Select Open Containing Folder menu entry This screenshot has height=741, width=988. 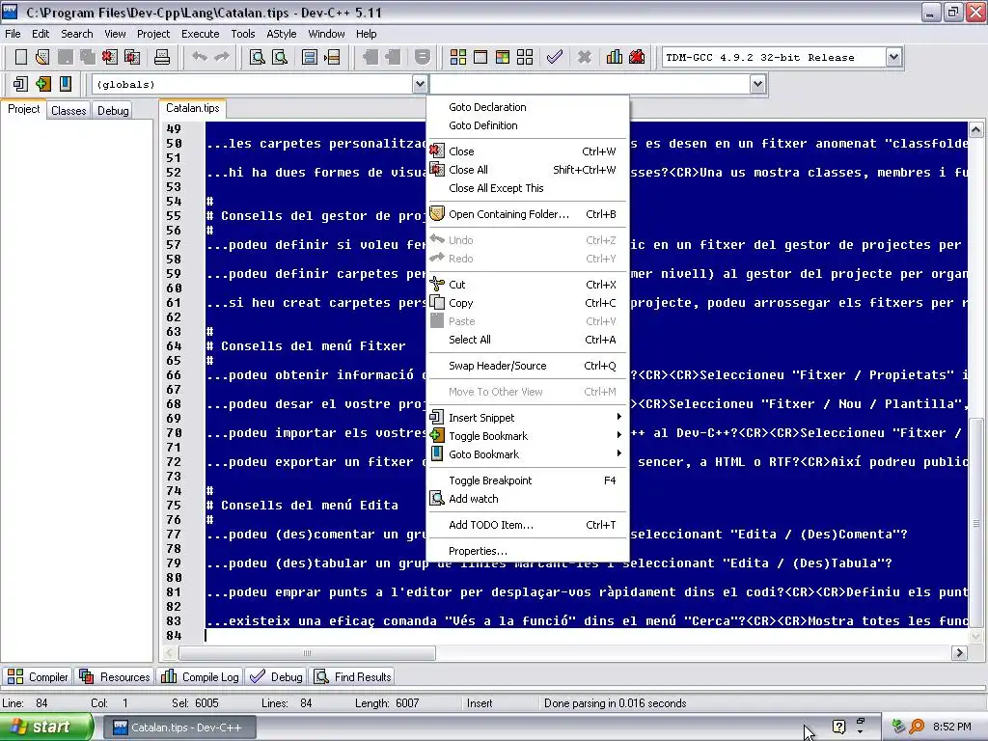point(528,214)
